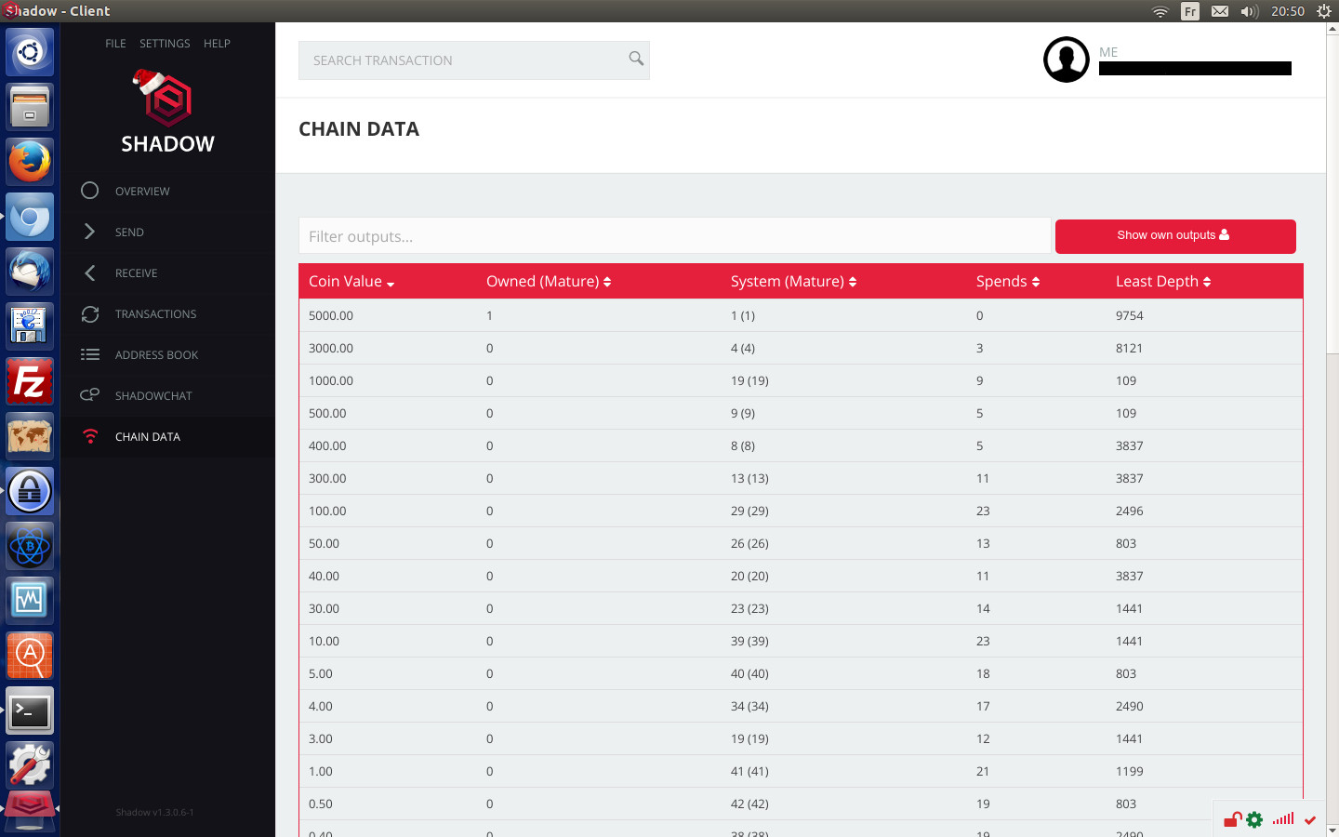Click the vertical scrollbar thumb

[1332, 193]
